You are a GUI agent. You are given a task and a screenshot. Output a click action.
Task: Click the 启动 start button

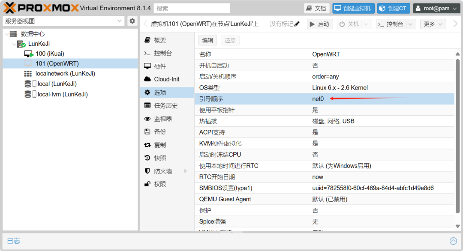320,24
